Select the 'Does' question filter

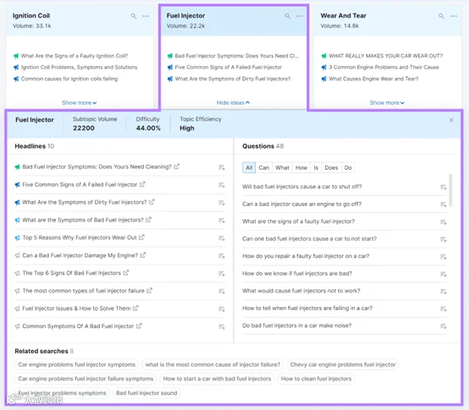click(x=331, y=168)
